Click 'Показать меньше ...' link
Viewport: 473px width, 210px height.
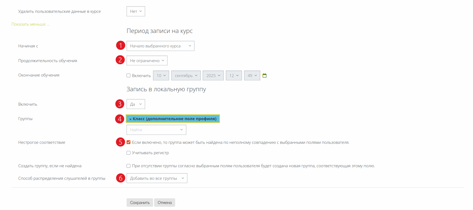click(30, 24)
